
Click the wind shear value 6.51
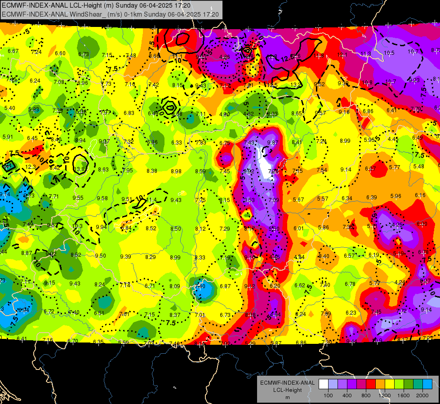(x=99, y=313)
